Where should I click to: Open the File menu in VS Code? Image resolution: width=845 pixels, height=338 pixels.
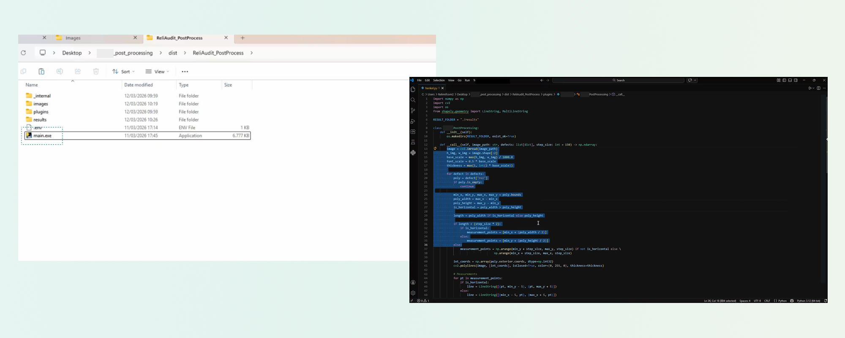[419, 80]
